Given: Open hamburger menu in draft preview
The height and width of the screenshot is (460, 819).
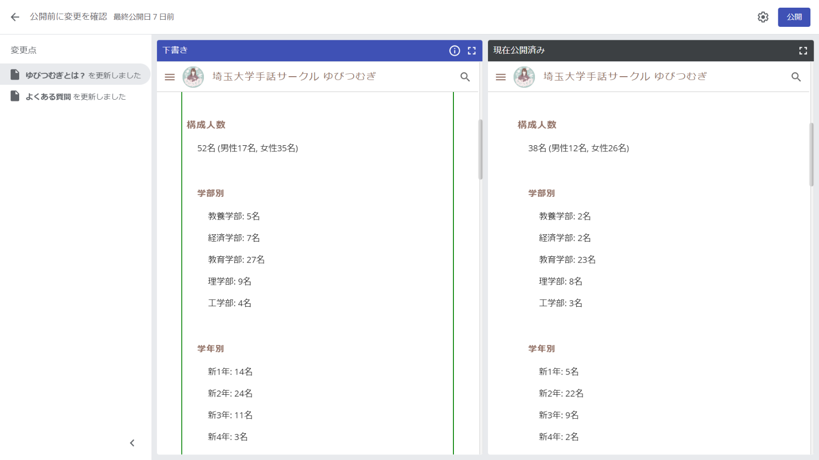Looking at the screenshot, I should point(170,77).
